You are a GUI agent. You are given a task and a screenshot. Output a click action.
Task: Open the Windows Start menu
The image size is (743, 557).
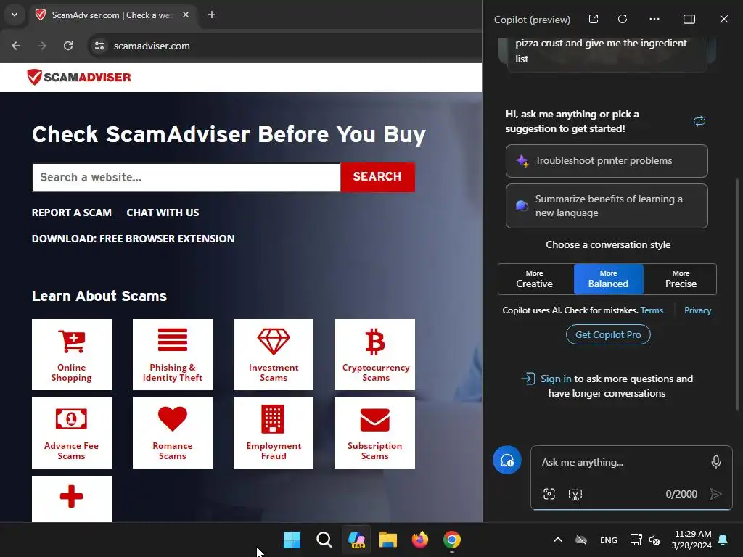click(x=292, y=540)
